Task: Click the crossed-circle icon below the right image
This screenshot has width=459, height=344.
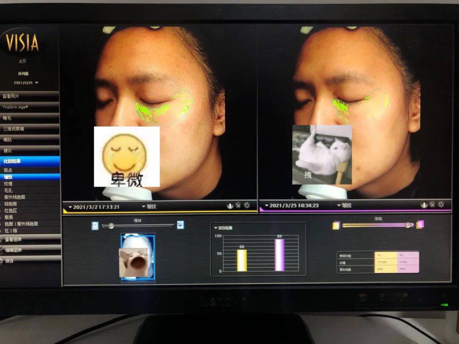Action: 432,204
